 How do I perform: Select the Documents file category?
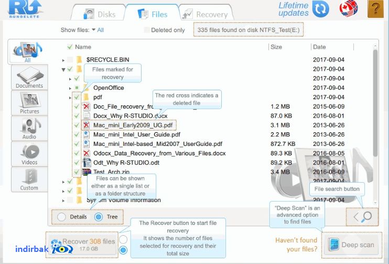click(29, 77)
